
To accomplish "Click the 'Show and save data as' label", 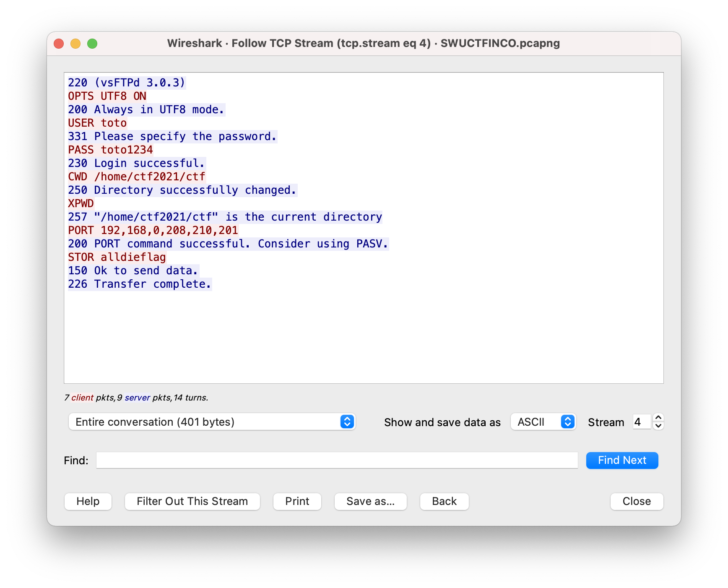I will [442, 422].
